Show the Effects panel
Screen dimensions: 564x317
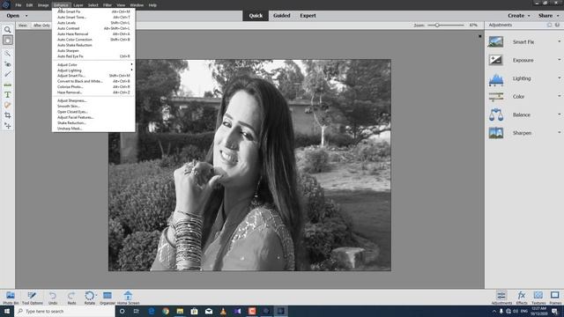pyautogui.click(x=521, y=298)
